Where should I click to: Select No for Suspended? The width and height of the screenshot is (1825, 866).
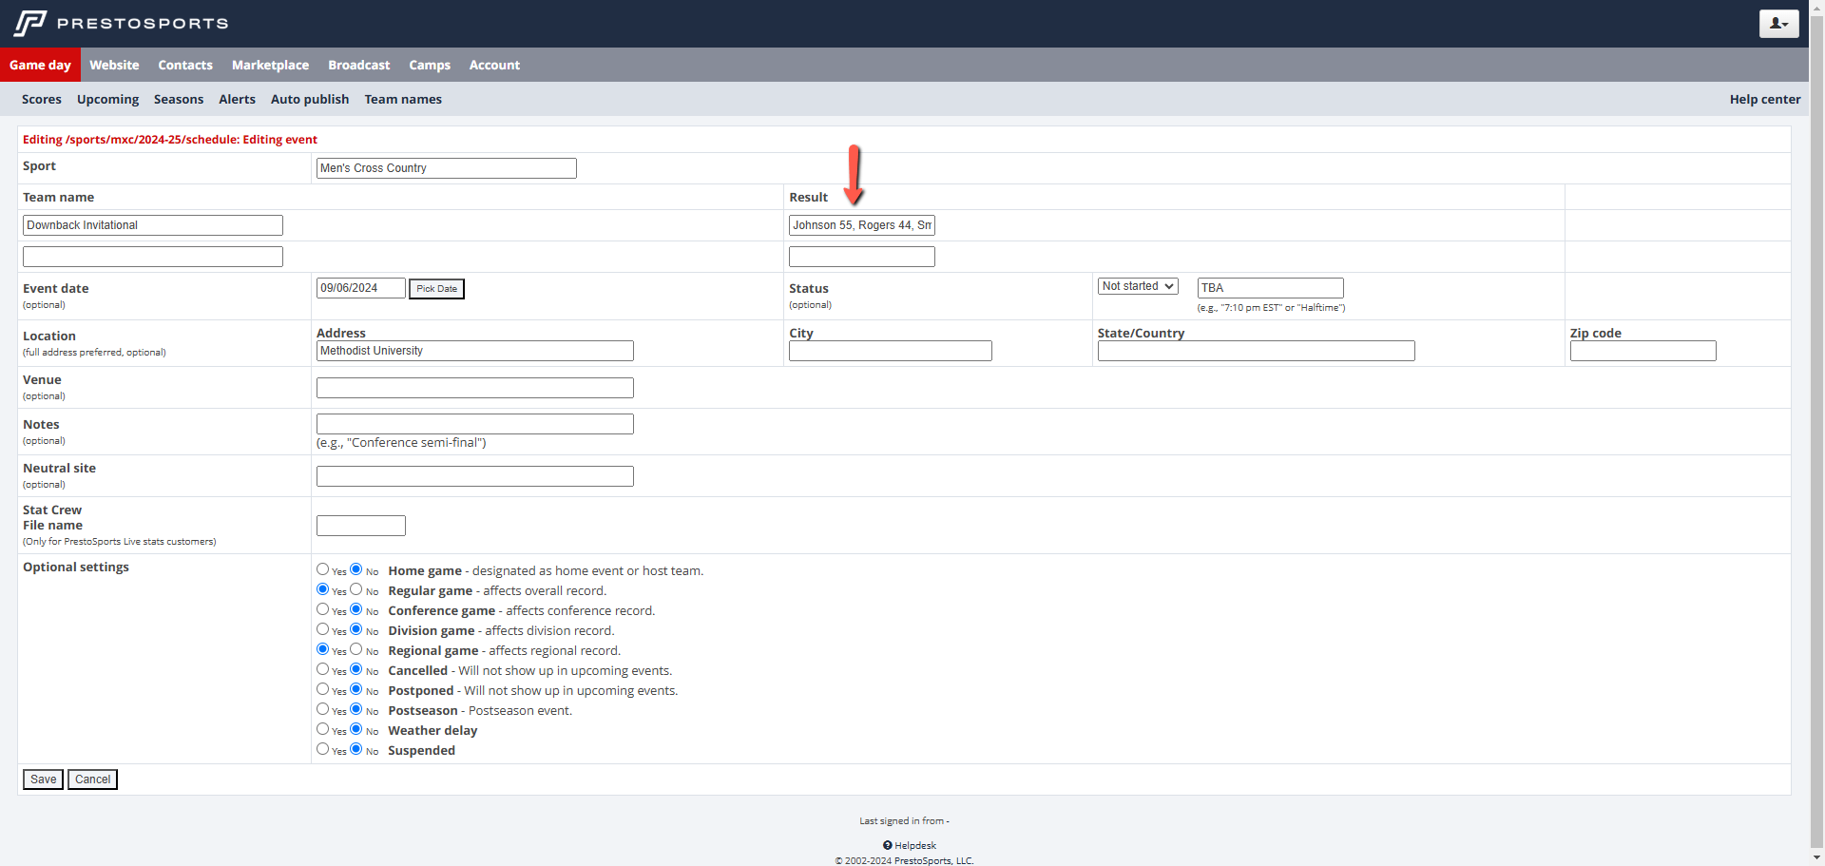[x=356, y=749]
